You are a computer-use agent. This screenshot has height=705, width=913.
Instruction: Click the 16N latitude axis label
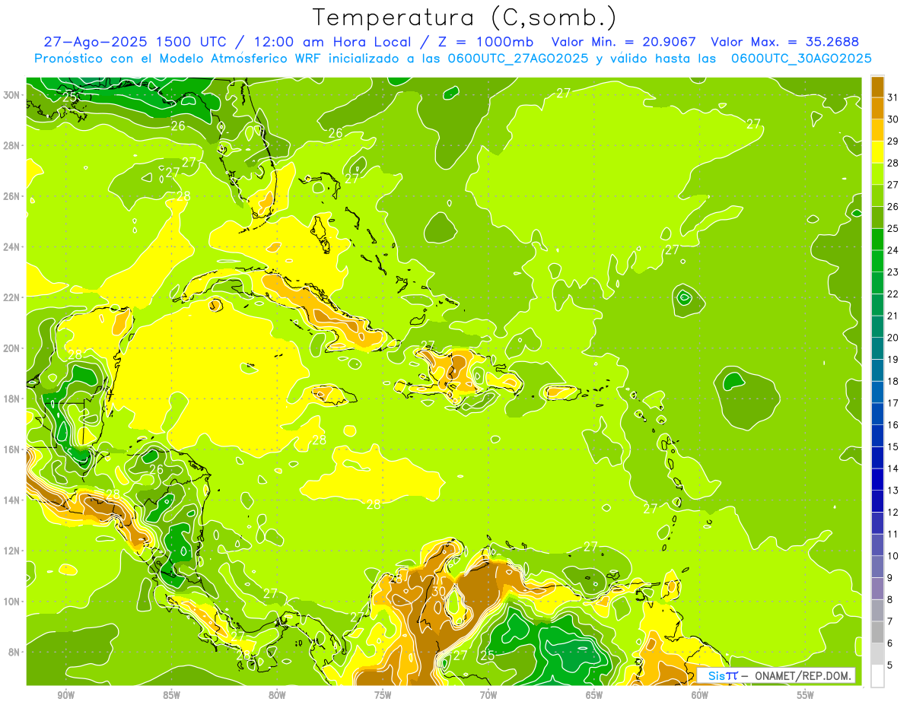[x=13, y=449]
